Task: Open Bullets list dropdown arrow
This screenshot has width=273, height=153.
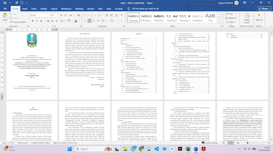Action: click(x=88, y=15)
